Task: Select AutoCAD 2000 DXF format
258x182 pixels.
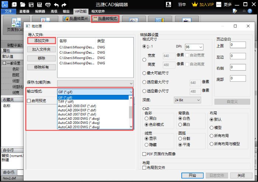Action: [x=93, y=106]
